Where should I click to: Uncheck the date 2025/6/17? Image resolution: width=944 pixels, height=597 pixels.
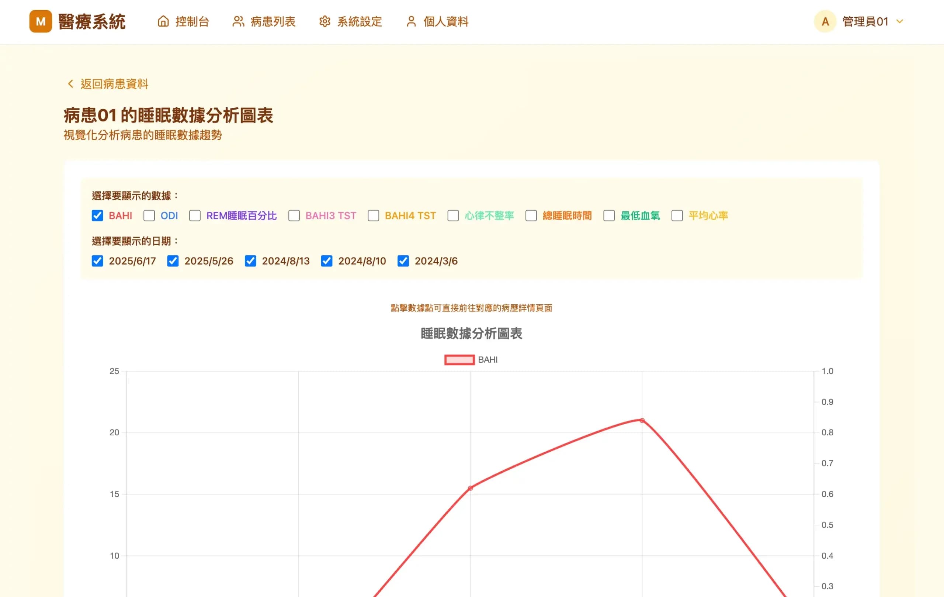[x=97, y=261]
